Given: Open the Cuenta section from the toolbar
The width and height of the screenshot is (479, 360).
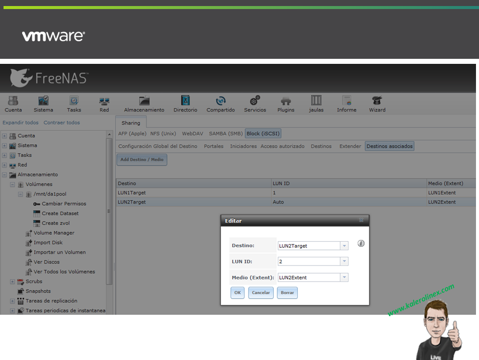Looking at the screenshot, I should click(x=13, y=103).
